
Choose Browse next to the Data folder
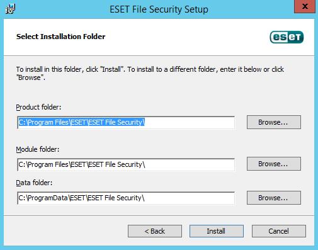[274, 198]
